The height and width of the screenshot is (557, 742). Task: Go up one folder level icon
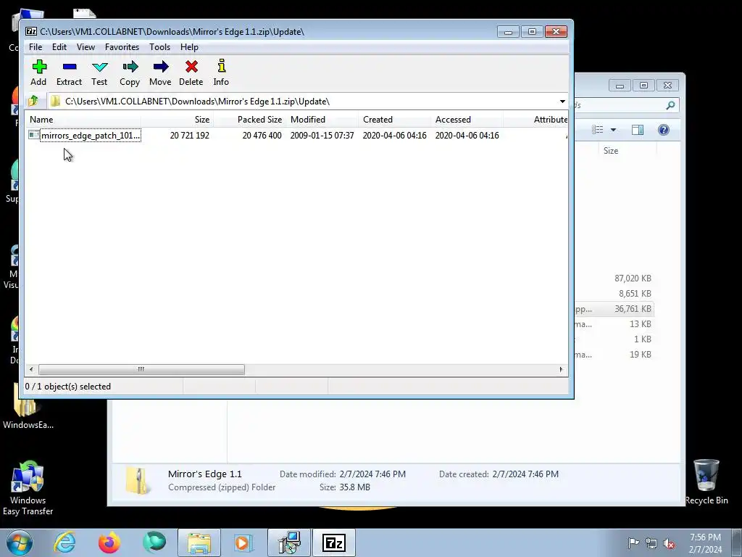[33, 101]
